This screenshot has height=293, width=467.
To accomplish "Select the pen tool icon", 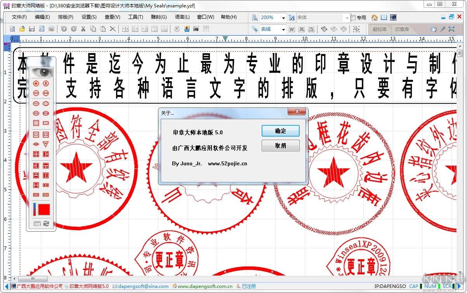I will (x=443, y=29).
